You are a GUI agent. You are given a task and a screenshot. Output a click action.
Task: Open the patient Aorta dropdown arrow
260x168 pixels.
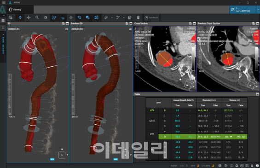(258, 10)
